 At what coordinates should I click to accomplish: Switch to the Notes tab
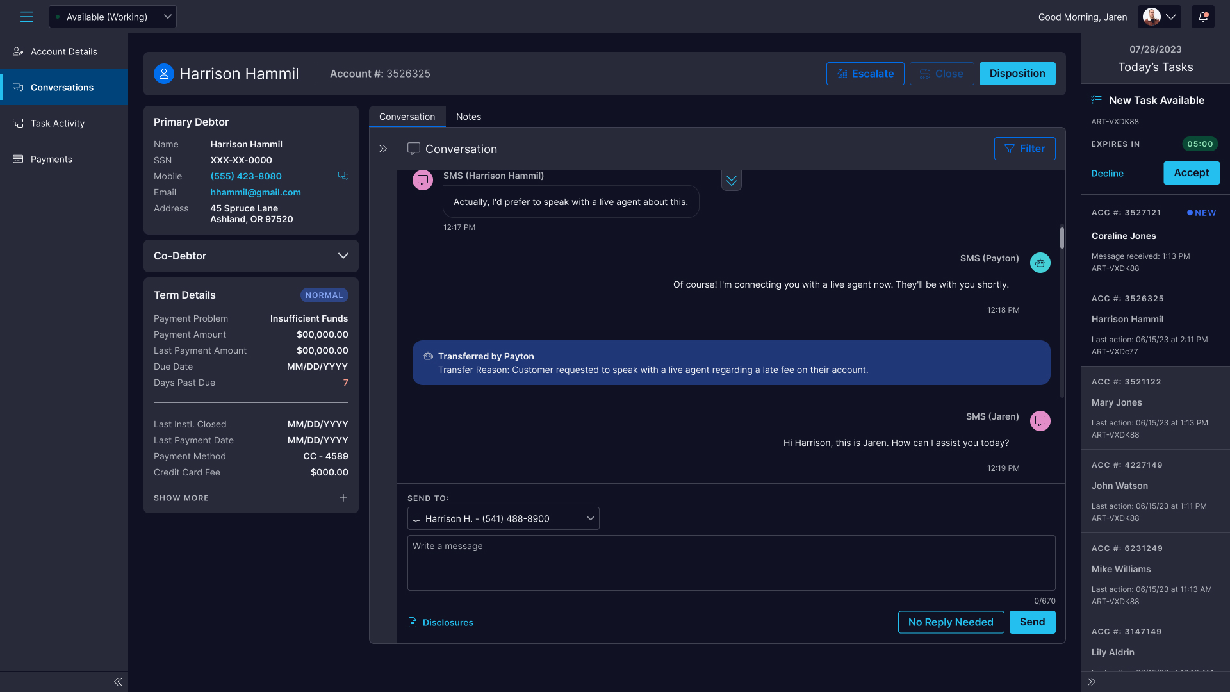point(468,117)
